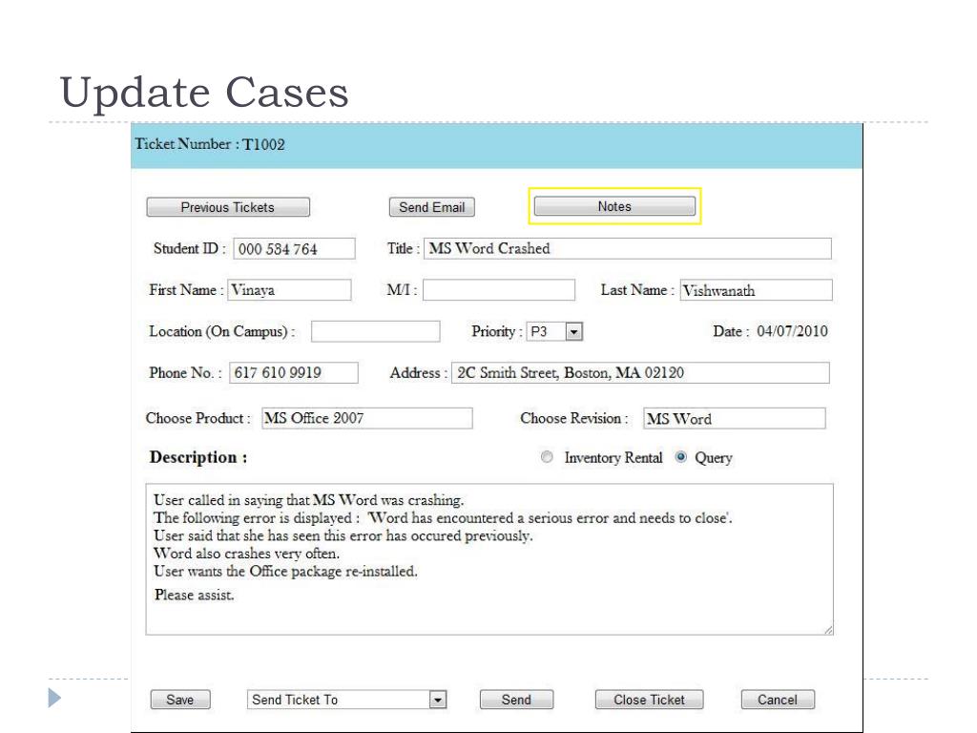977x733 pixels.
Task: Click the Send button
Action: pos(516,700)
